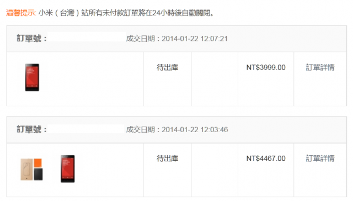Open 訂單詳情 for the NT$3999.00 order

[320, 67]
